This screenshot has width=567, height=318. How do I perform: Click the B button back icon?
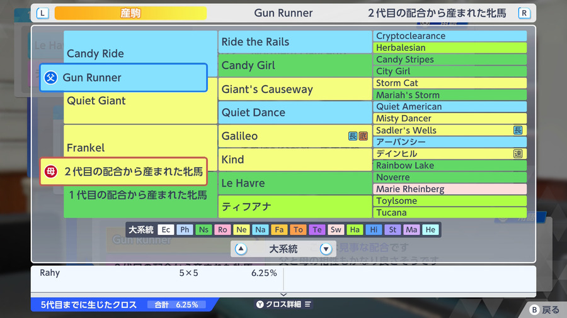point(534,310)
